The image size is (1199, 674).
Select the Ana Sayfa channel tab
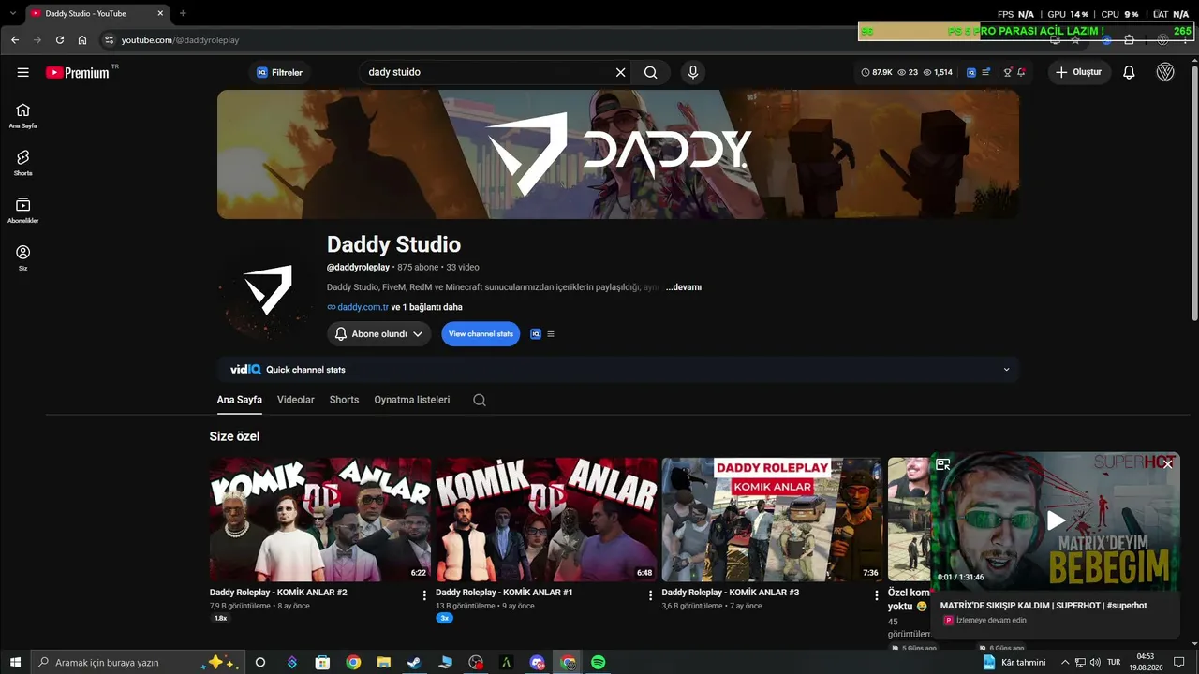[240, 400]
